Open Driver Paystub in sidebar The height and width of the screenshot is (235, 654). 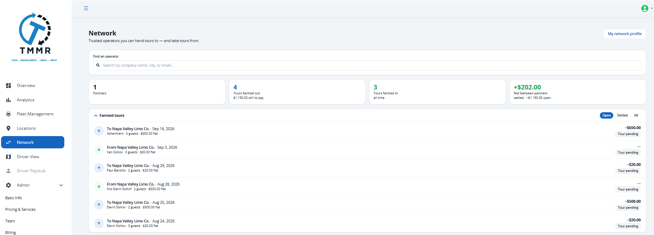pos(33,171)
